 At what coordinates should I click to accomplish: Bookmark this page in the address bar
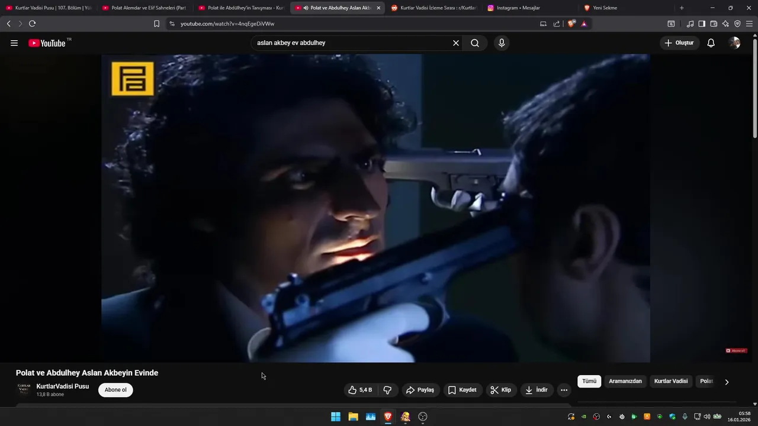pos(156,24)
